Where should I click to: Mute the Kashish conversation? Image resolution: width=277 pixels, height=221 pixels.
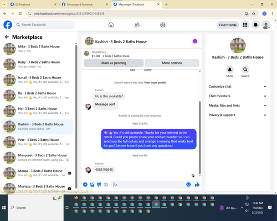230,70
